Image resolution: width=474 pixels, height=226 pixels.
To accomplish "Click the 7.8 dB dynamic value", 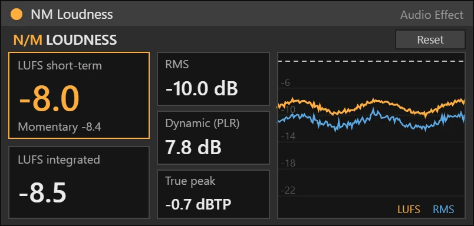I will (x=193, y=148).
